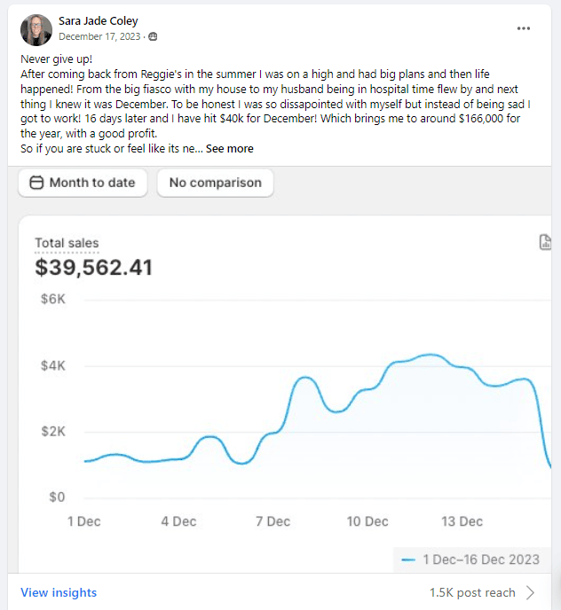Click the blue line swatch in the legend
This screenshot has width=561, height=610.
(408, 559)
